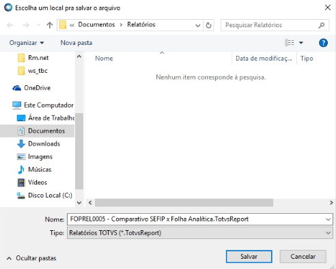The height and width of the screenshot is (269, 336).
Task: Click the OneDrive cloud icon
Action: coord(17,88)
